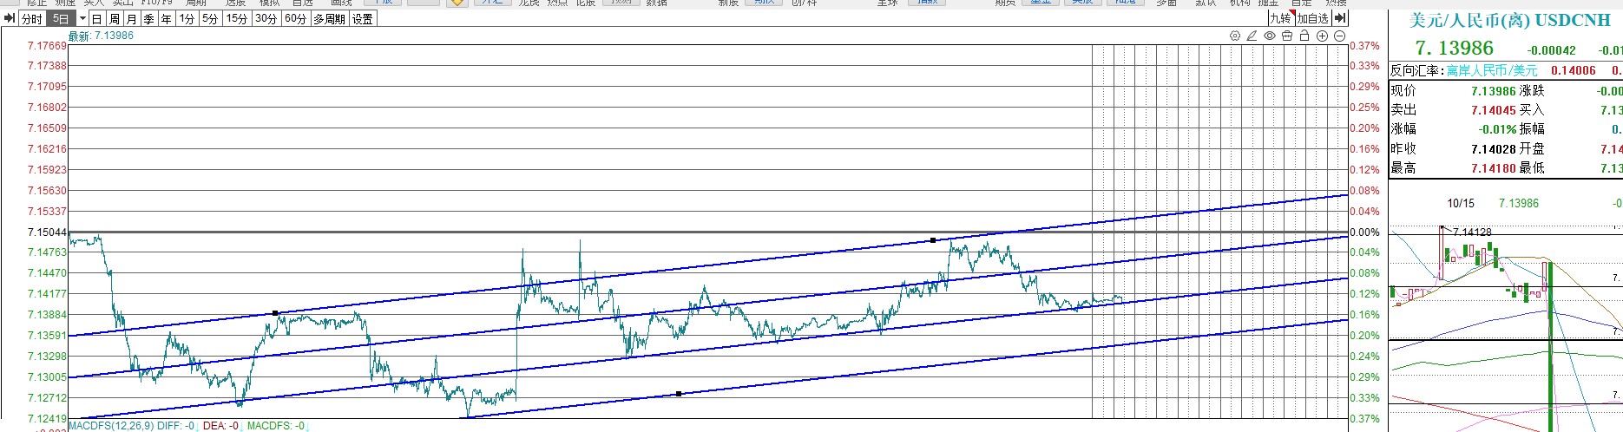1623x432 pixels.
Task: Select the 5分 five-minute period
Action: tap(210, 18)
